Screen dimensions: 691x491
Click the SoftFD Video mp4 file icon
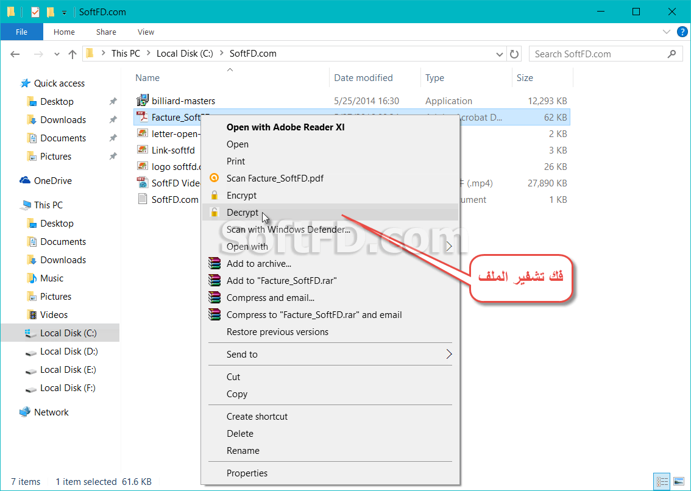pos(142,183)
